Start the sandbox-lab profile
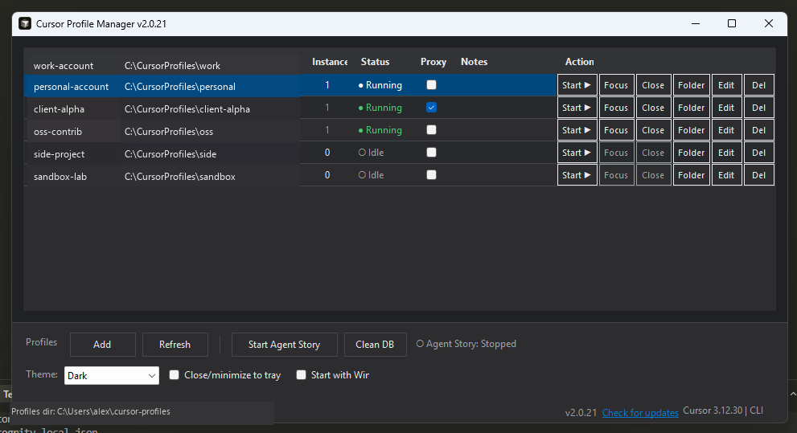This screenshot has height=433, width=797. click(577, 175)
